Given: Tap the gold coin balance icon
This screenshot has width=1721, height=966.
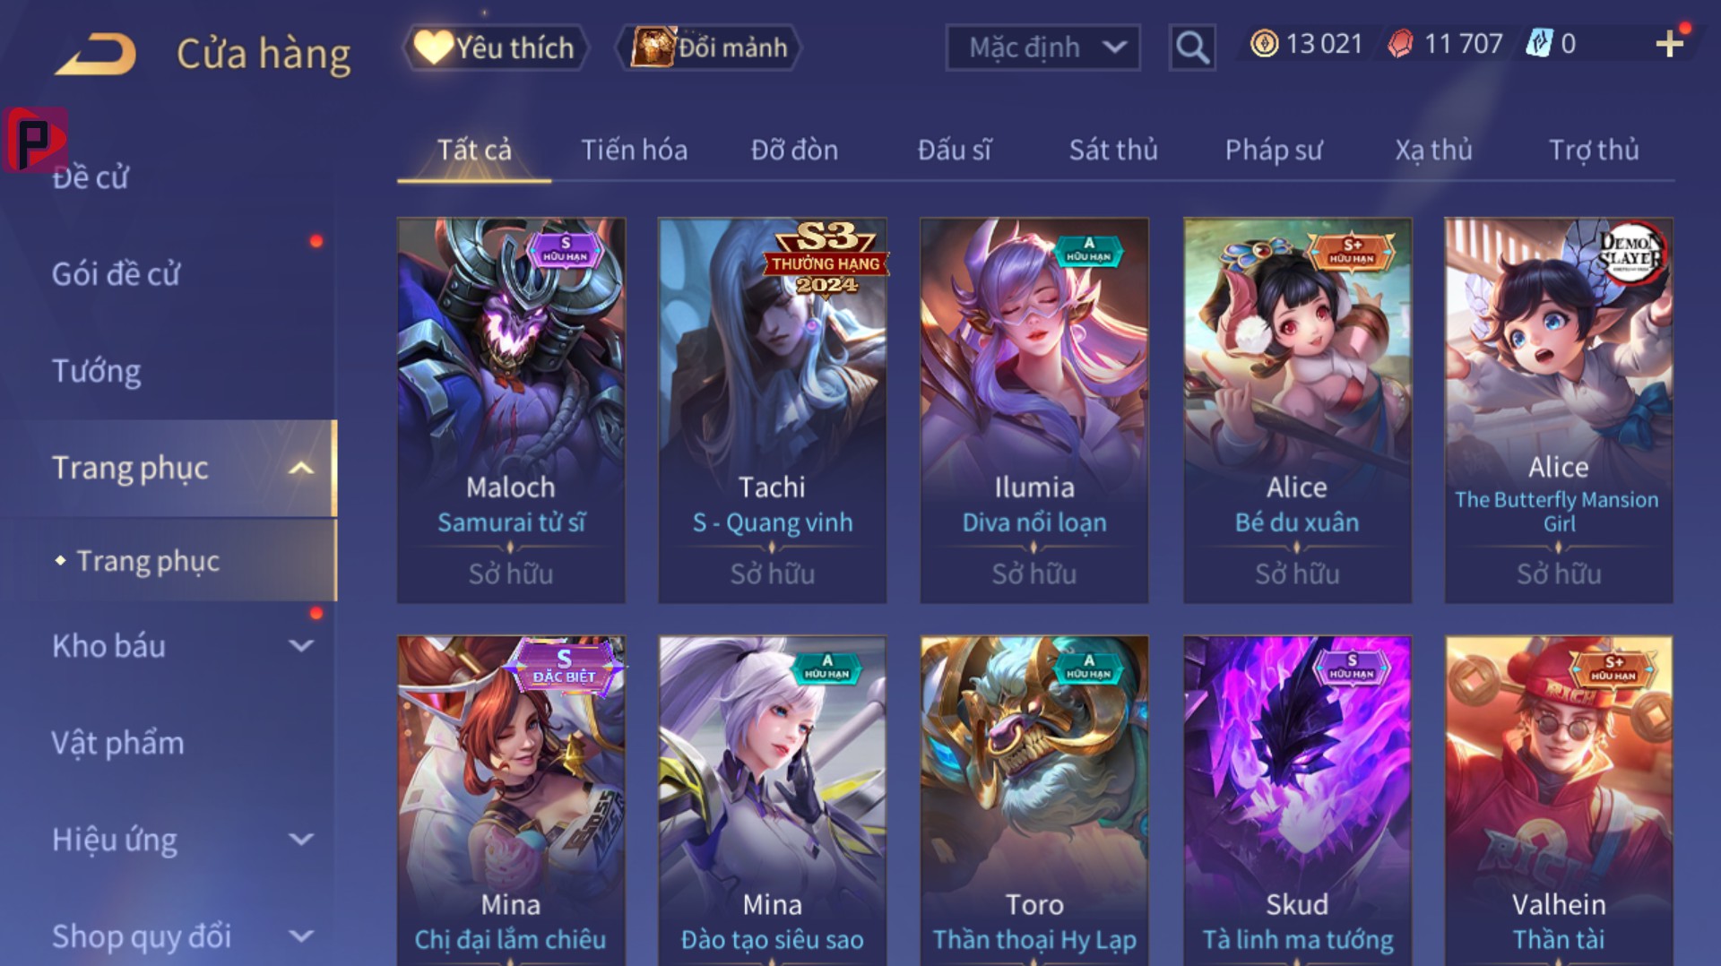Looking at the screenshot, I should tap(1264, 44).
